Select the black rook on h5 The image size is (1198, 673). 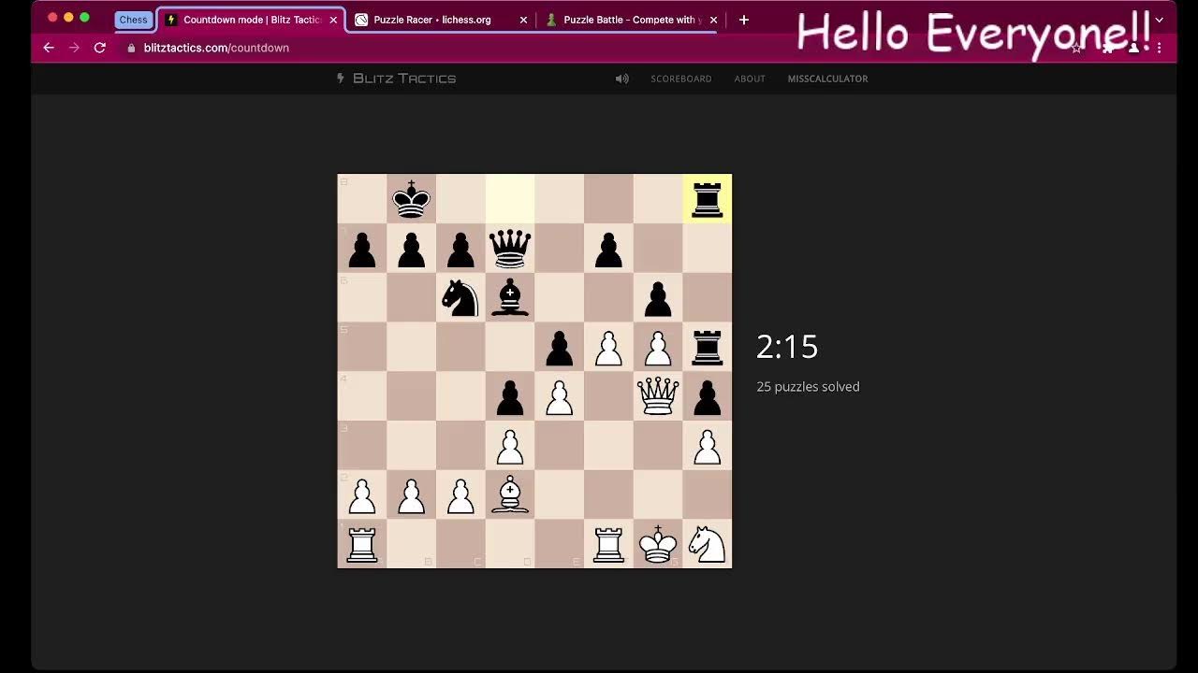pos(707,347)
